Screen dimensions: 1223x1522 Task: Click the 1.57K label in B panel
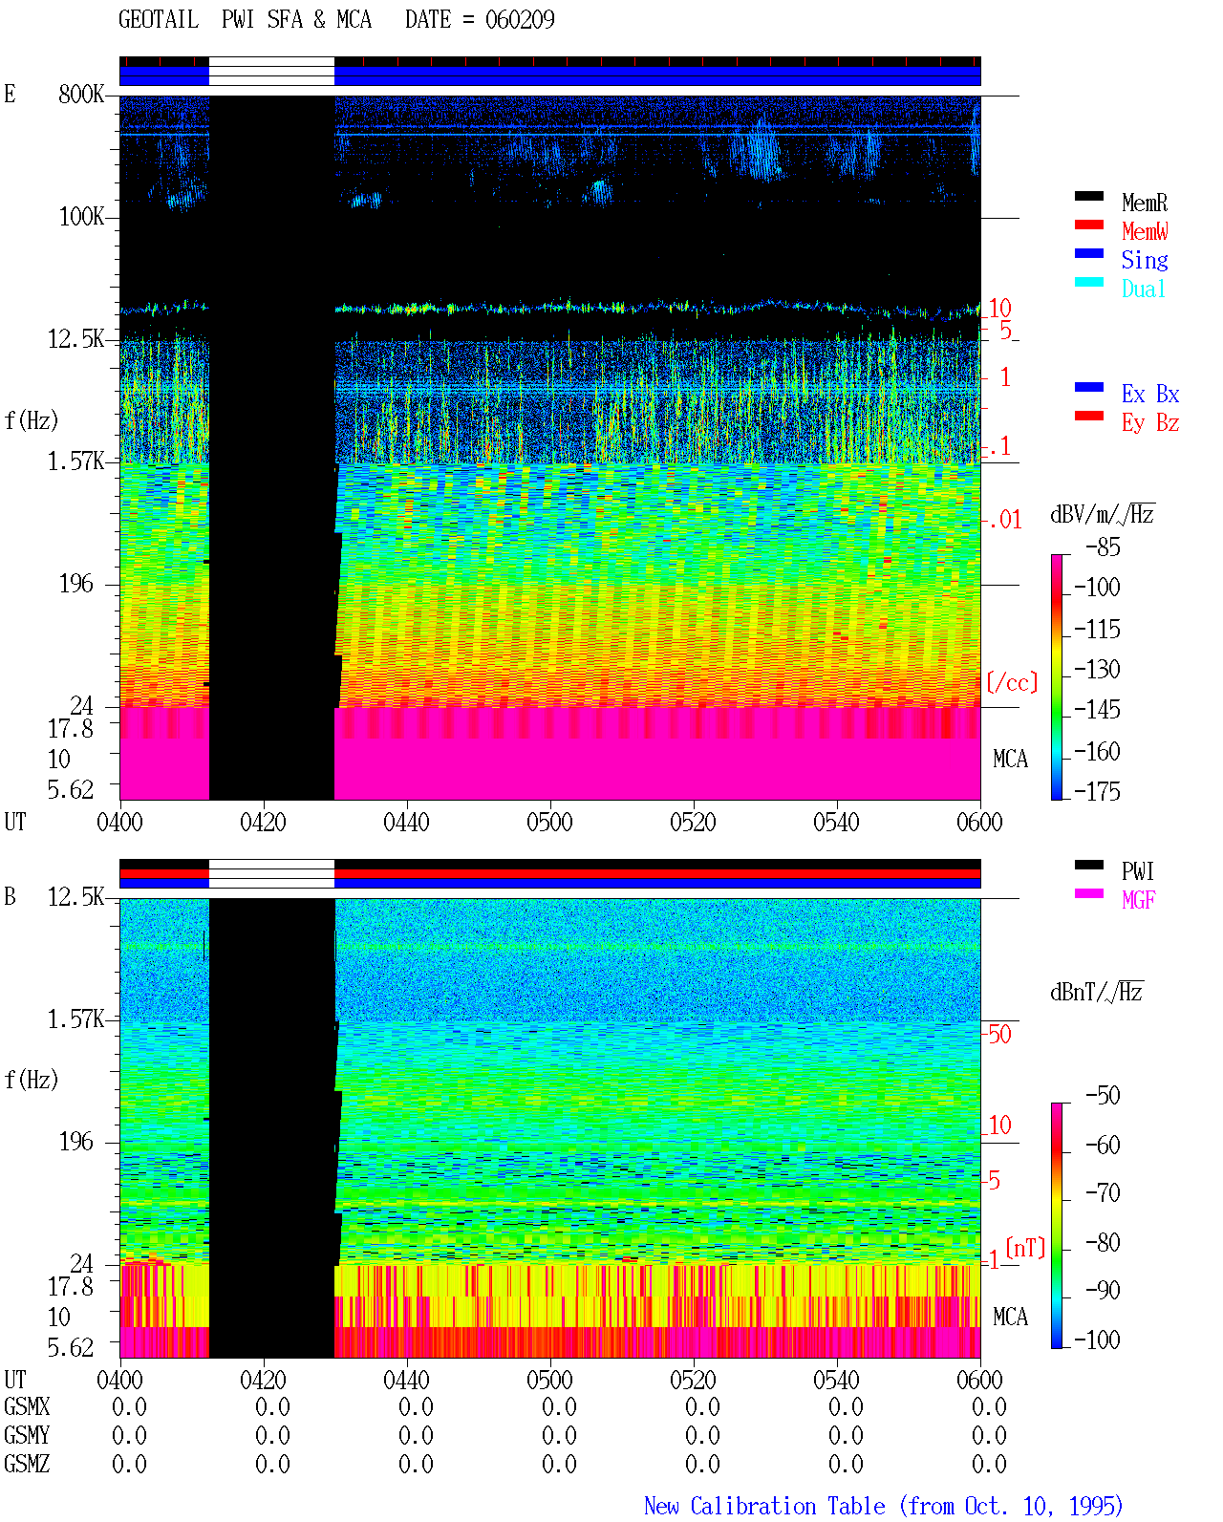coord(76,1018)
